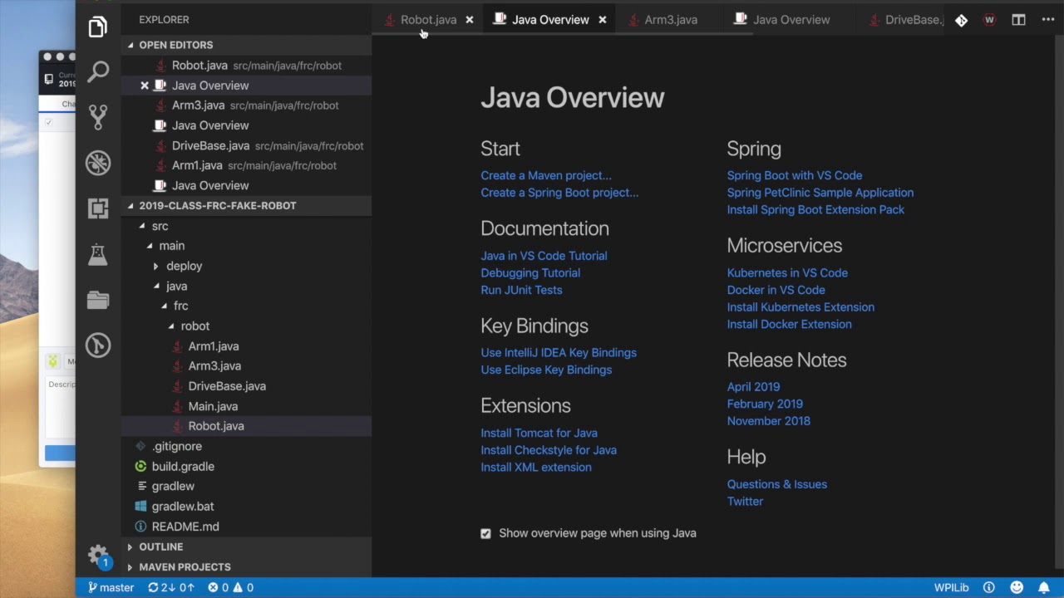Click the git diamond icon in editor toolbar
This screenshot has height=598, width=1064.
(961, 20)
